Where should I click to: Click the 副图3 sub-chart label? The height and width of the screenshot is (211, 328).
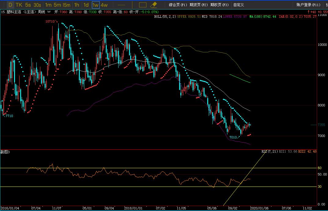(x=5, y=152)
